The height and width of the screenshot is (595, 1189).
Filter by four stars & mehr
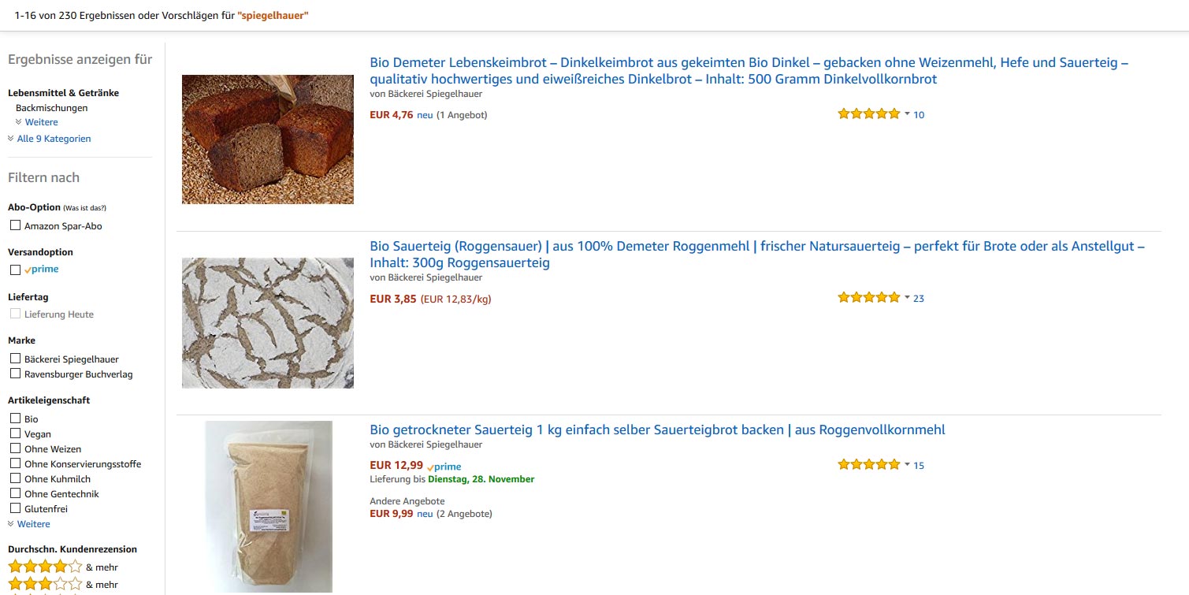point(45,567)
